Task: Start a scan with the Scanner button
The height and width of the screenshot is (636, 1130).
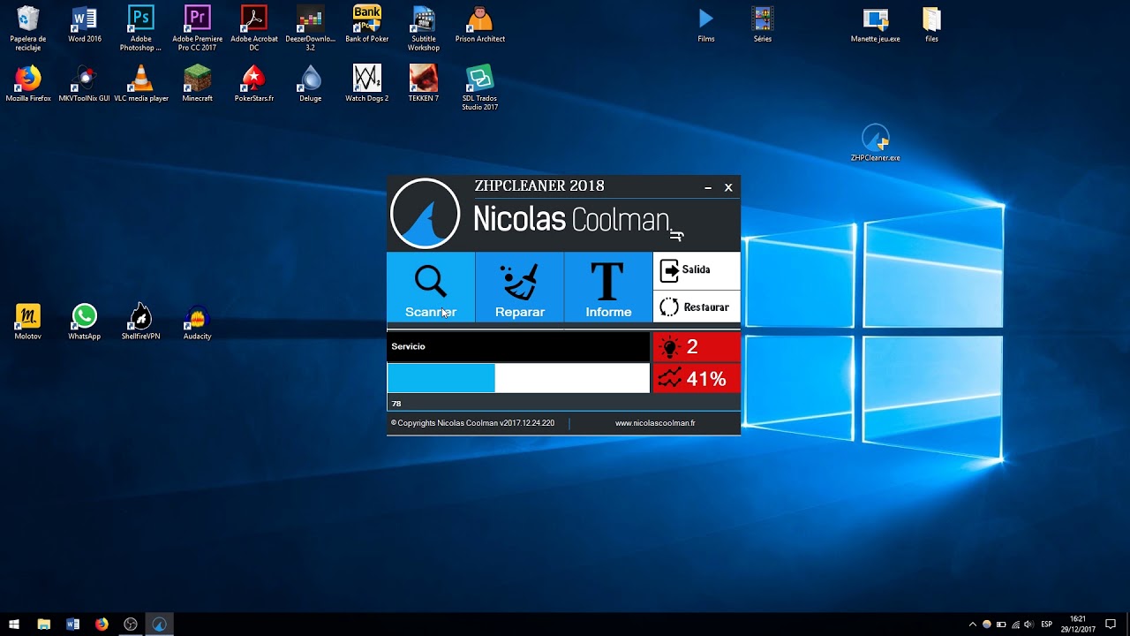Action: click(431, 287)
